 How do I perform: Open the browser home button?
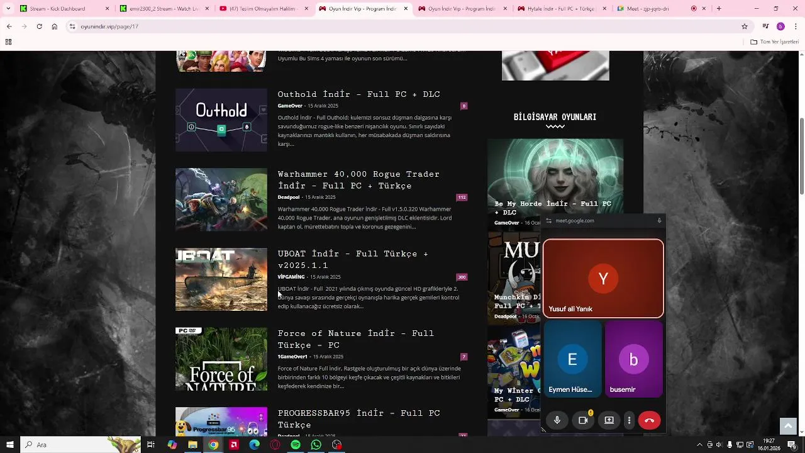tap(55, 26)
